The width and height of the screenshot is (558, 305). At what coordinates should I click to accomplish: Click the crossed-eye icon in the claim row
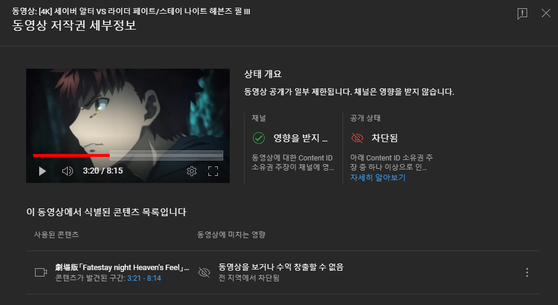pos(204,272)
